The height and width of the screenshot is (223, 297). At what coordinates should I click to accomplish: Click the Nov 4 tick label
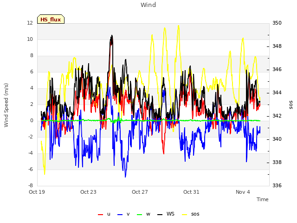243,192
